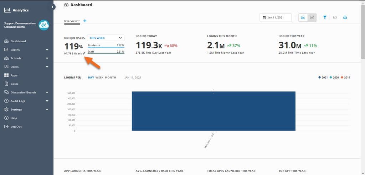Click the plus icon to add tab
Image resolution: width=365 pixels, height=175 pixels.
pyautogui.click(x=85, y=21)
